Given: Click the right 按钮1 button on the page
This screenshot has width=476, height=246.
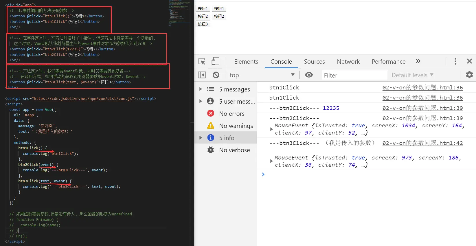Looking at the screenshot, I should pyautogui.click(x=219, y=8).
